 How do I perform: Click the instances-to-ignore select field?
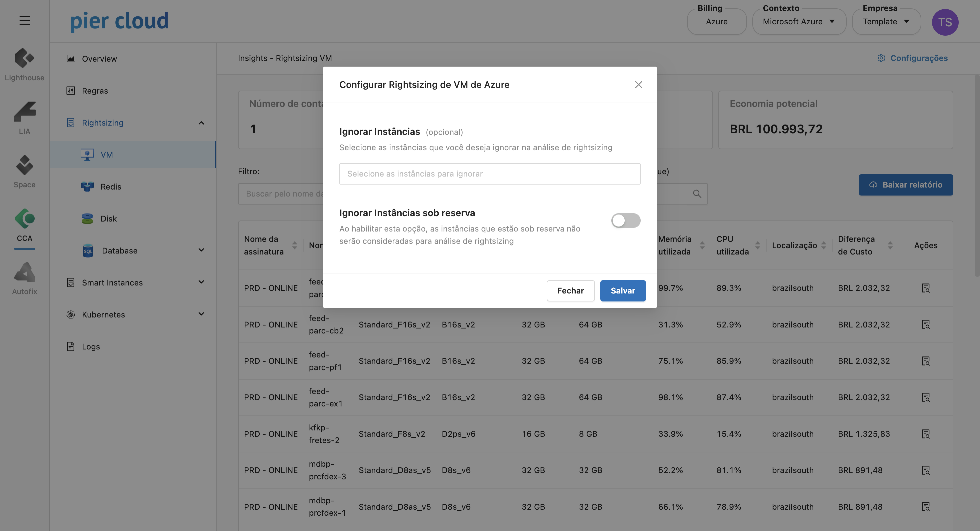click(490, 174)
